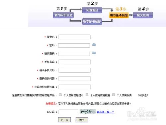Open soft keyboard icon beside 密码 field
Viewport: 166px width, 125px height.
[x=94, y=45]
